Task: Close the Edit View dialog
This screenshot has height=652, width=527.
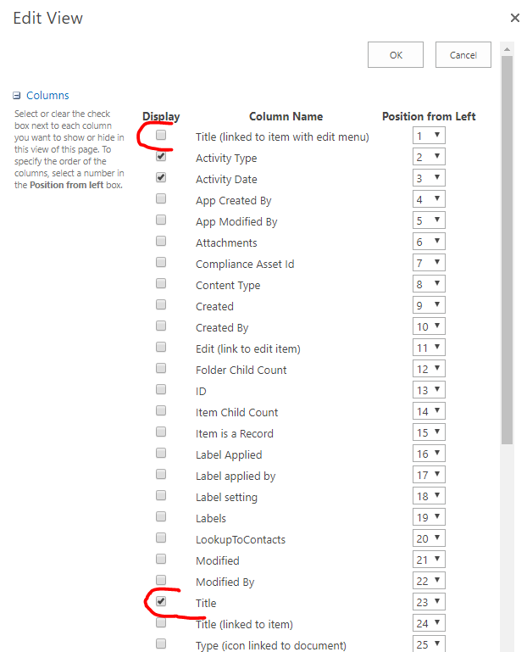Action: 514,18
